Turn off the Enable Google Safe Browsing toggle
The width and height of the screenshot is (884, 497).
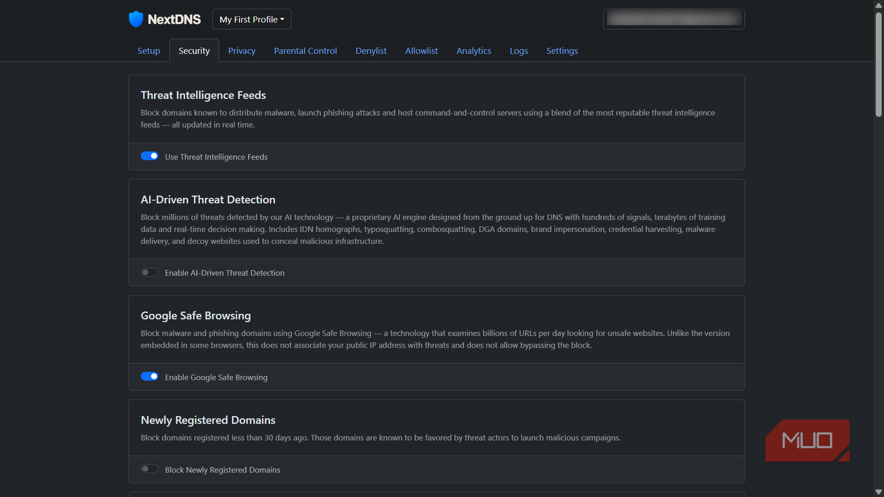pyautogui.click(x=149, y=376)
